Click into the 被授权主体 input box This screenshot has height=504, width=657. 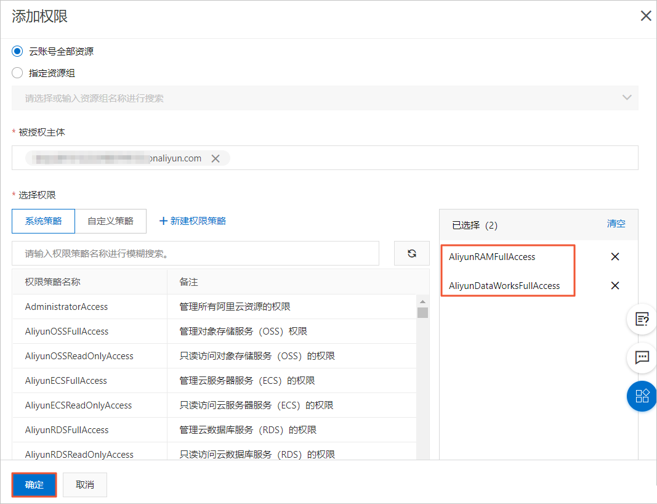pos(324,158)
